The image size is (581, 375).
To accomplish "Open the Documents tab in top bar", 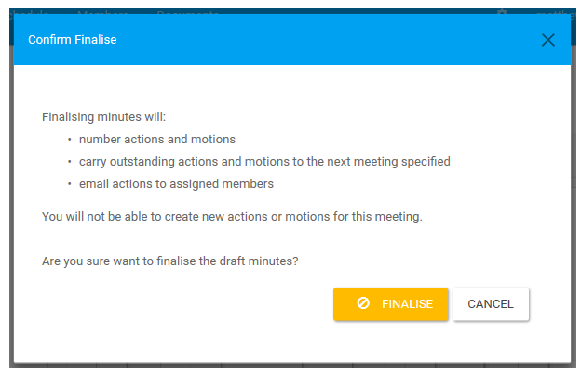I will 187,12.
